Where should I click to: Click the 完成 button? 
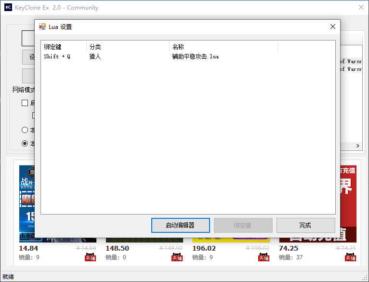point(306,225)
